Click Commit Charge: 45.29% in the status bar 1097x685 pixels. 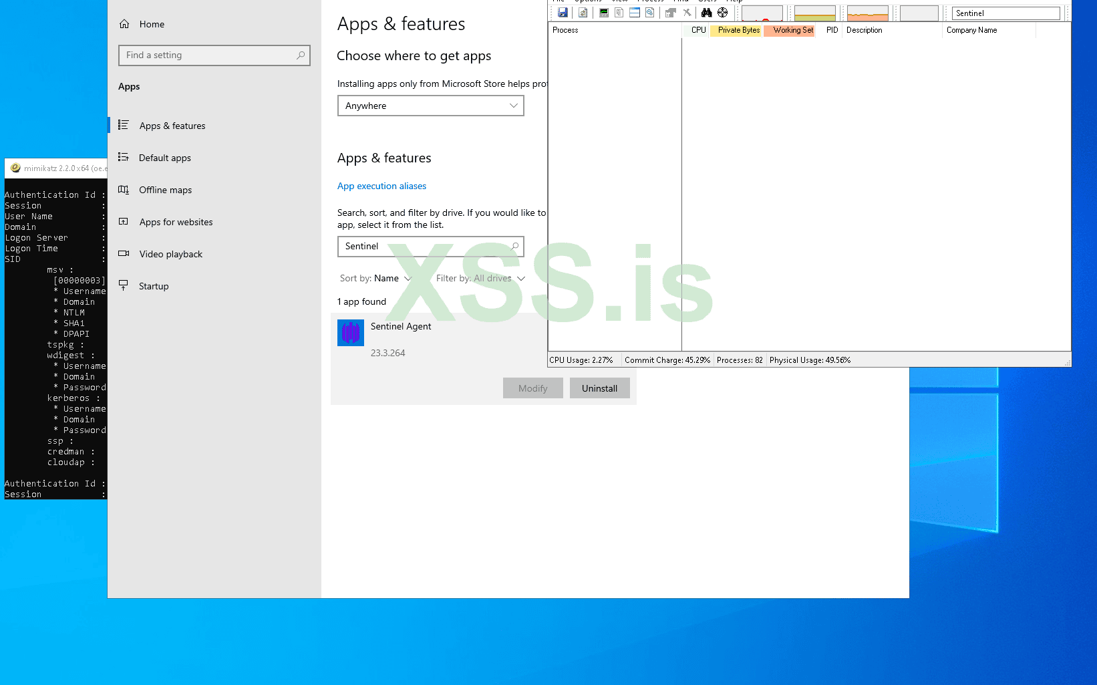(667, 360)
